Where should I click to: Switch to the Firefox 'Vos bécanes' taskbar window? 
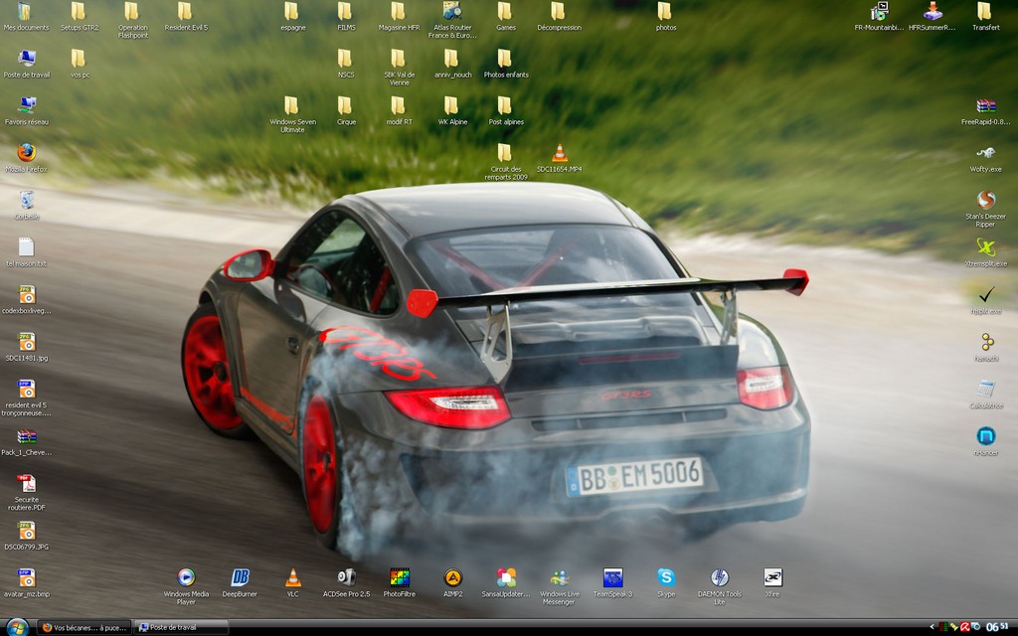click(x=84, y=628)
